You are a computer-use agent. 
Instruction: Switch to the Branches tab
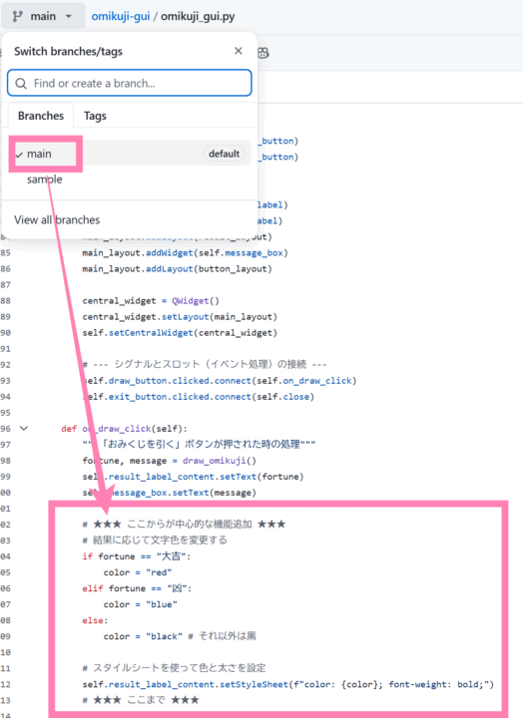(x=41, y=116)
